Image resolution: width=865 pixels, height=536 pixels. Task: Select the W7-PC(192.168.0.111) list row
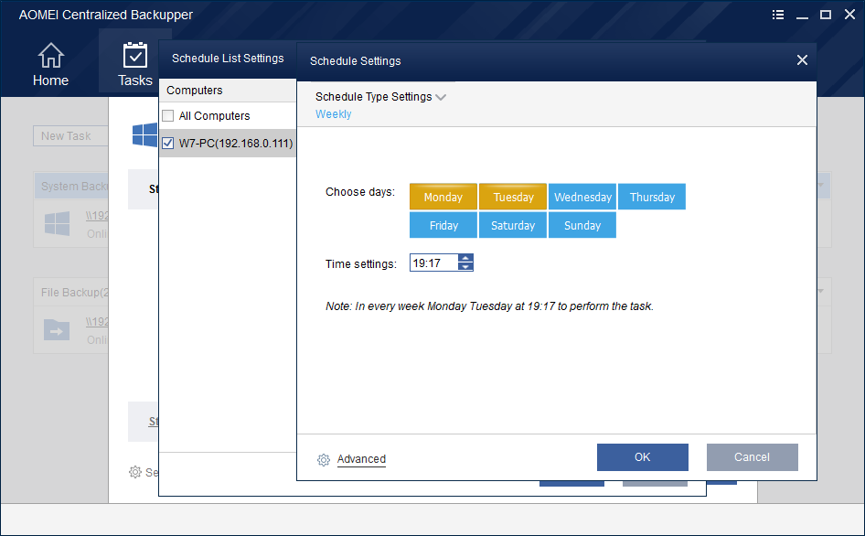(x=228, y=143)
